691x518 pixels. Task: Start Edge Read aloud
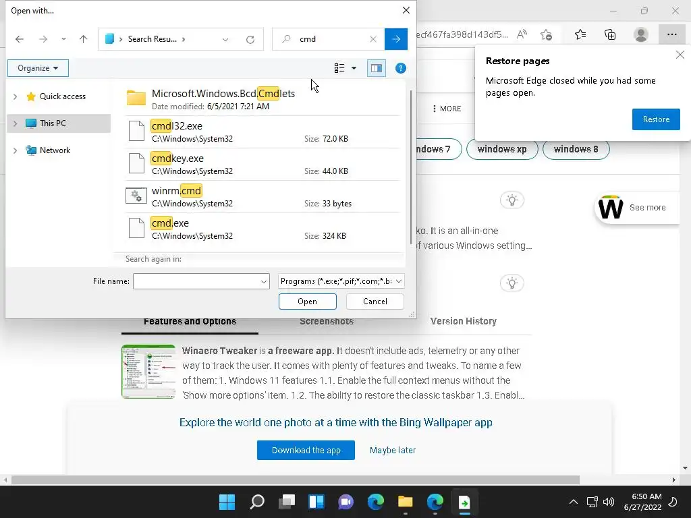pyautogui.click(x=522, y=34)
